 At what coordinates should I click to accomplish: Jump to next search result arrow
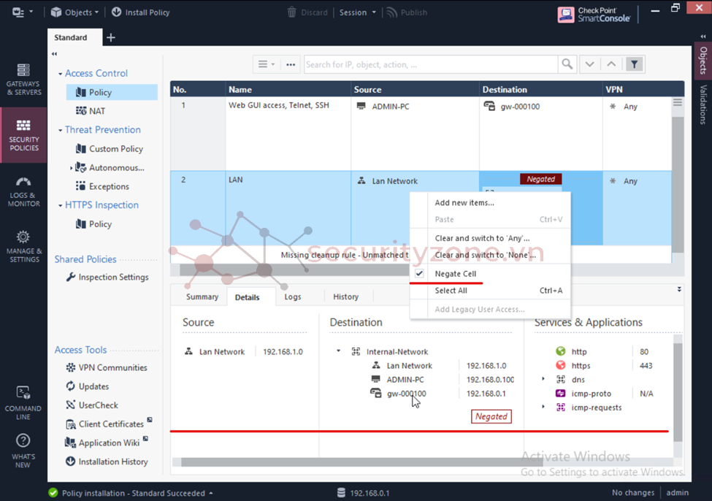pos(589,64)
